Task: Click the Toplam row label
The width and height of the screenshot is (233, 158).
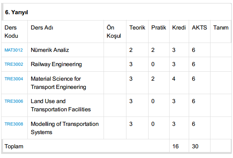Action: coord(14,146)
